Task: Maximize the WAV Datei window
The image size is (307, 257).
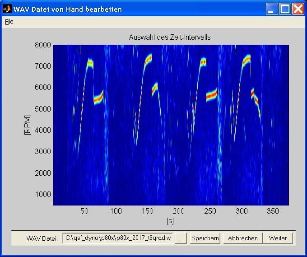Action: pyautogui.click(x=285, y=9)
